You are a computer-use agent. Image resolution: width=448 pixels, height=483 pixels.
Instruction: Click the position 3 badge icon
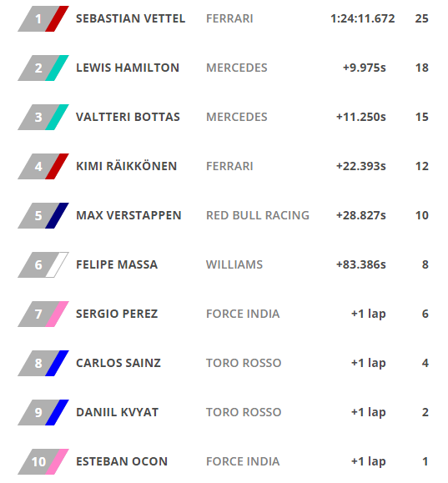click(x=43, y=117)
